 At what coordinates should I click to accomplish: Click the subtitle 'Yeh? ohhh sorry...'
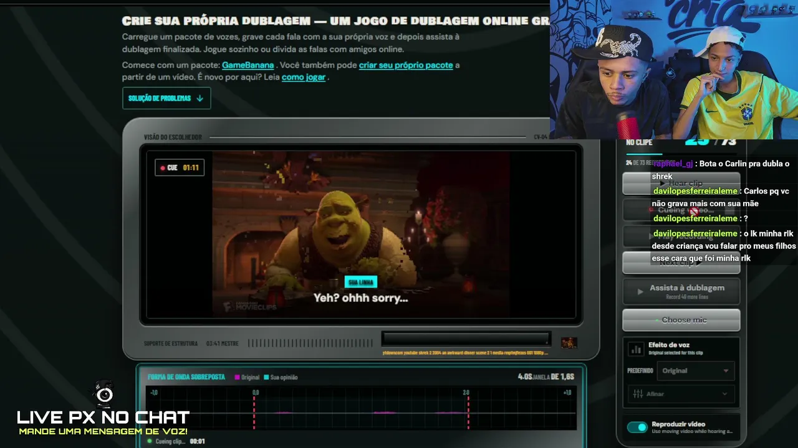coord(360,298)
